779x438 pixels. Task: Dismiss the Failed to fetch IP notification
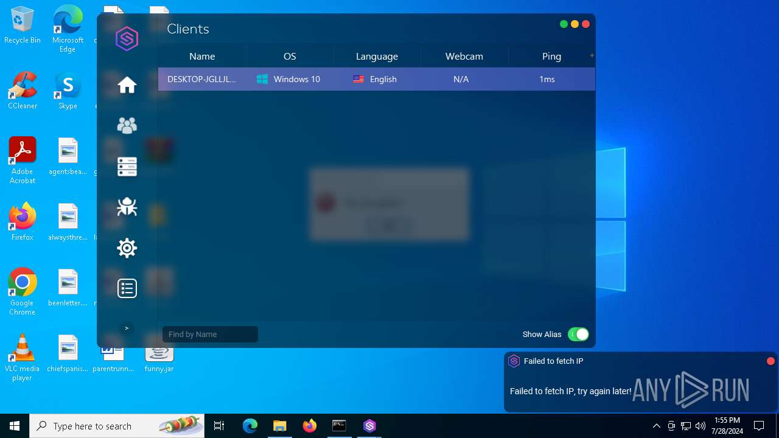[770, 361]
